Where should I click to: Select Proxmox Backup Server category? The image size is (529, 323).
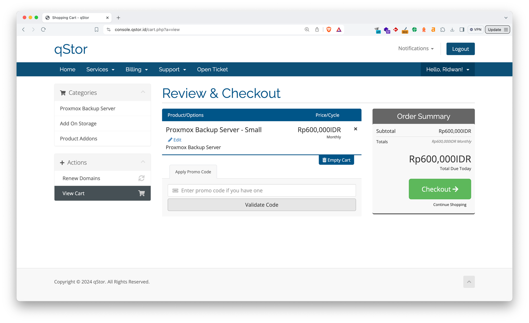tap(103, 108)
